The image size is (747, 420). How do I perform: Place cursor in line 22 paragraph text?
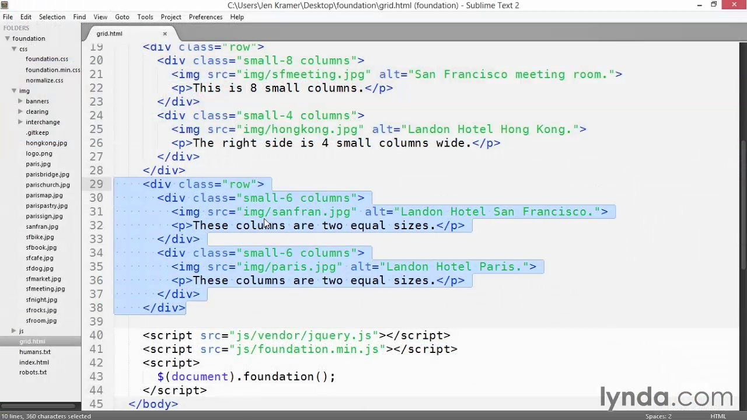point(278,88)
